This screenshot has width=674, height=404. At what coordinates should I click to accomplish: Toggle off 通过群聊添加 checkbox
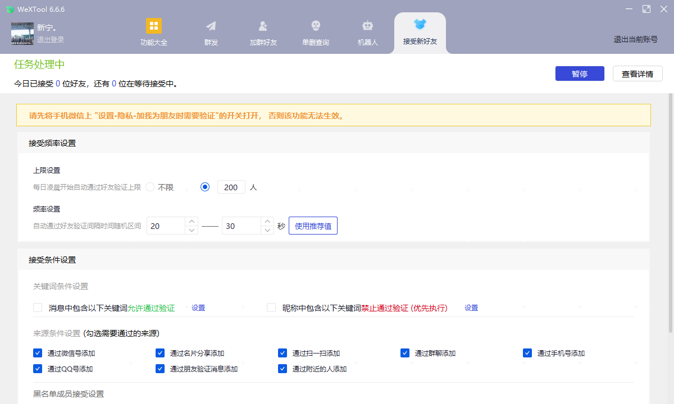[x=405, y=353]
